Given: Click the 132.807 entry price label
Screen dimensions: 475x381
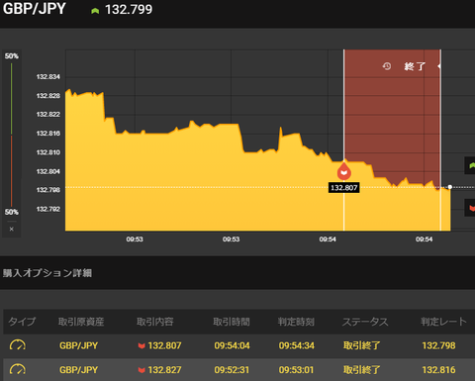Looking at the screenshot, I should click(x=343, y=188).
